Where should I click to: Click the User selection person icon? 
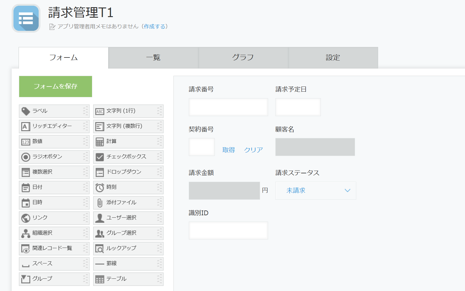100,218
